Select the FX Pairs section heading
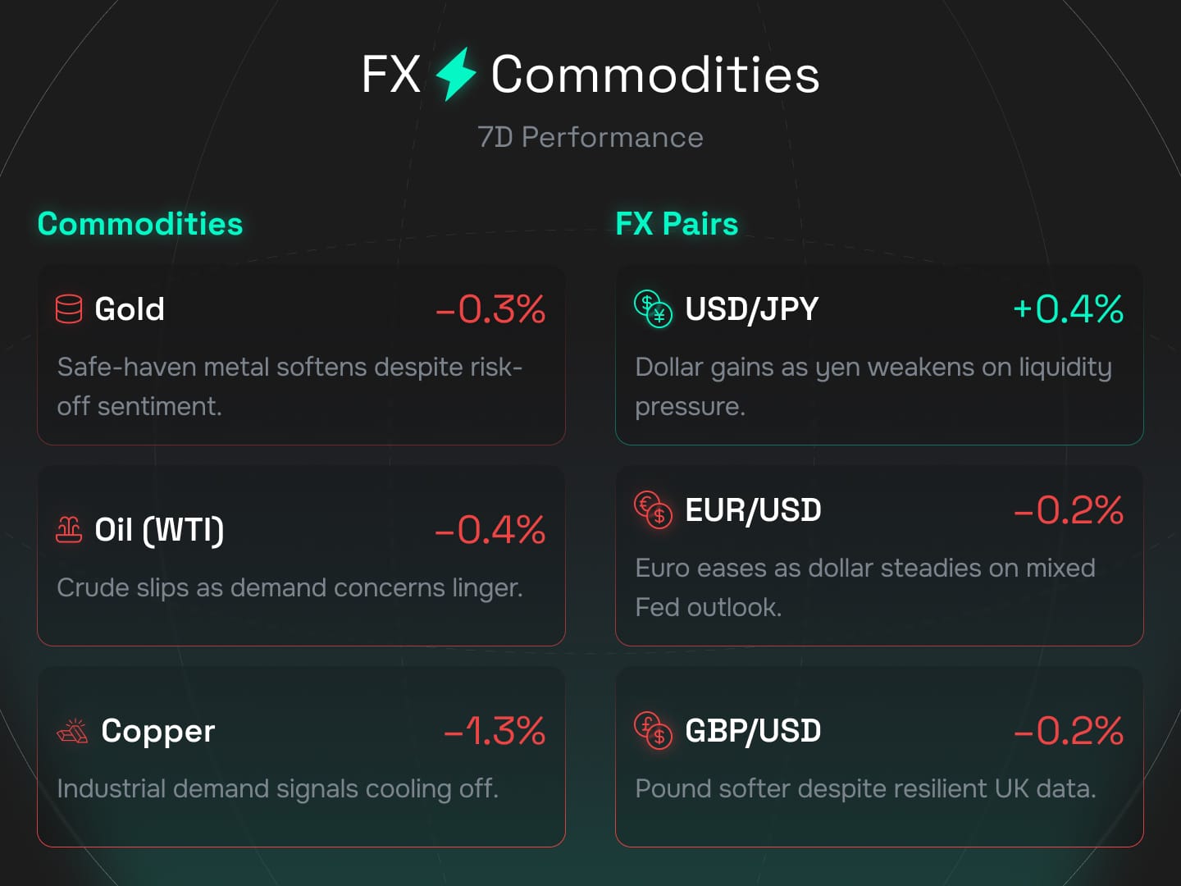Screen dimensions: 1181x886 point(677,224)
